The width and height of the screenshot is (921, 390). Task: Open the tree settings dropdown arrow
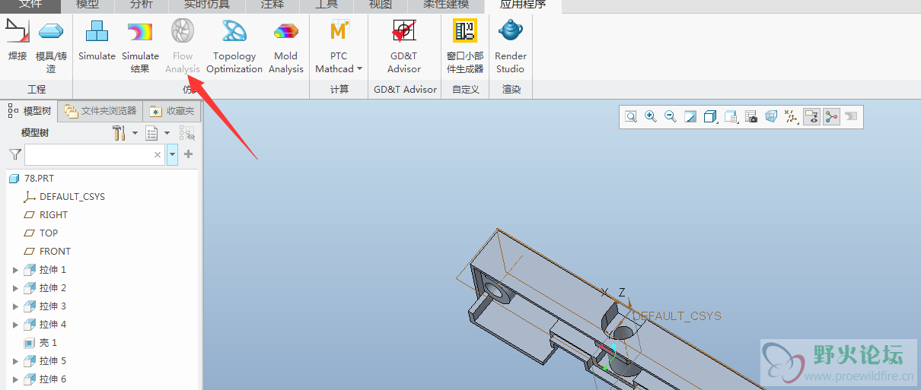(x=135, y=133)
